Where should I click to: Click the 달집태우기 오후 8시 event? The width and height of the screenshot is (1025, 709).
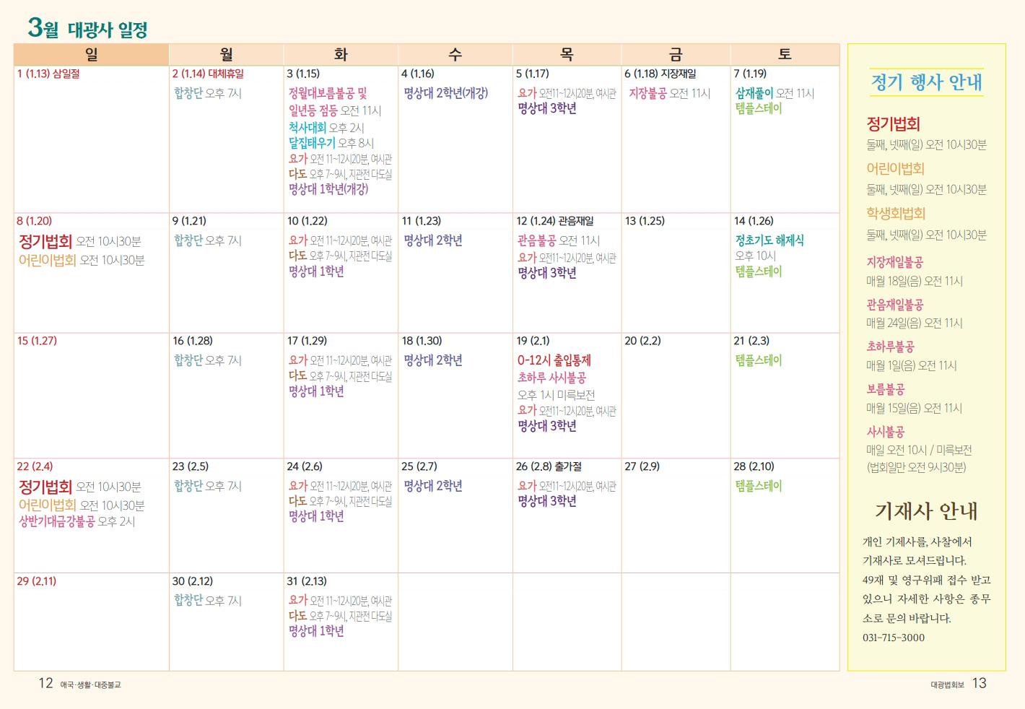[331, 143]
